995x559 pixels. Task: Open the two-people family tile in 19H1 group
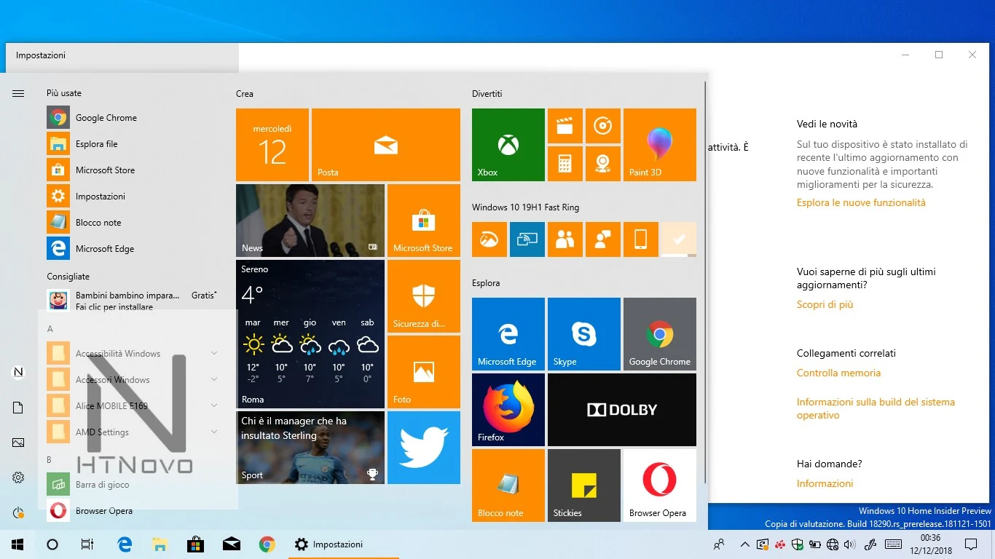pyautogui.click(x=565, y=239)
